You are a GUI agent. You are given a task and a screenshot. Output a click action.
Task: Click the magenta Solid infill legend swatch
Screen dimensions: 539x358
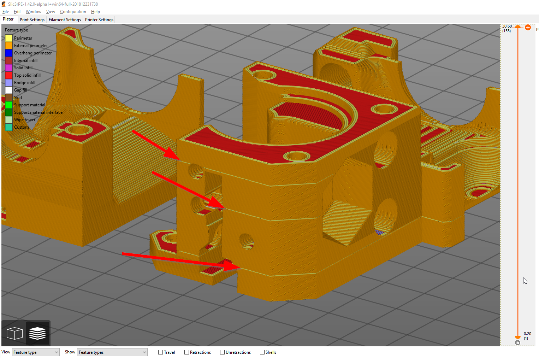pyautogui.click(x=9, y=68)
